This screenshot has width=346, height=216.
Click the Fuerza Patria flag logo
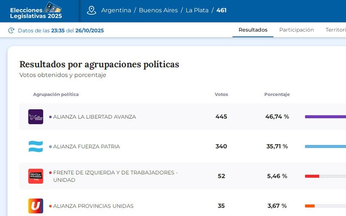pyautogui.click(x=36, y=147)
